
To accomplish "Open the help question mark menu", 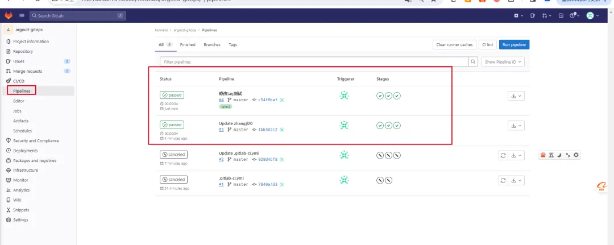I will pos(574,16).
